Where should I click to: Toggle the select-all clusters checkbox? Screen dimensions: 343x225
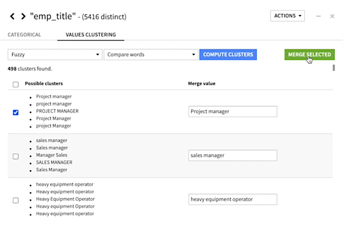click(x=16, y=84)
